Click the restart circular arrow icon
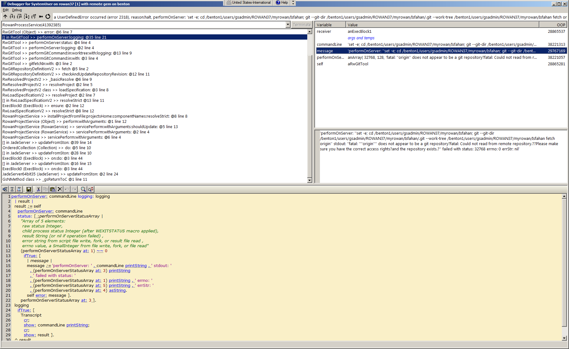Screen dimensions: 569x349 pos(48,17)
